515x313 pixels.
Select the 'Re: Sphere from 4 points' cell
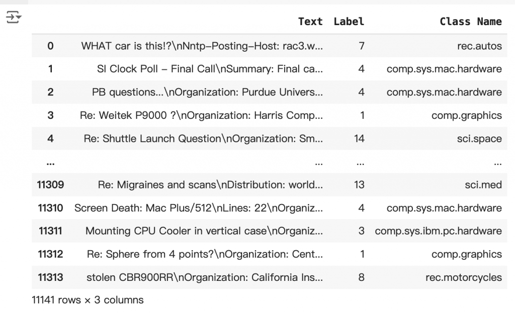[x=205, y=254]
